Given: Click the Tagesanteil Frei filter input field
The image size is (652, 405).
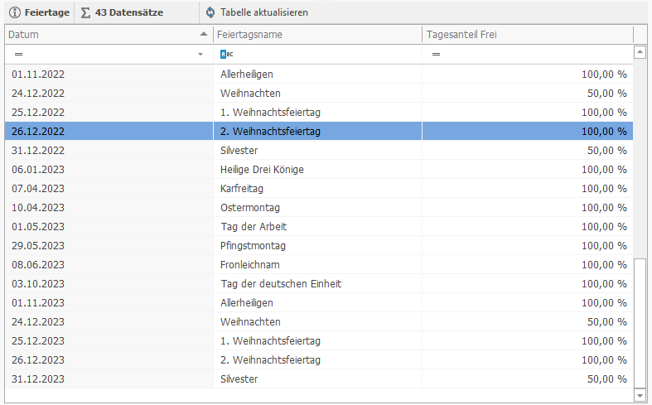Looking at the screenshot, I should (x=528, y=54).
